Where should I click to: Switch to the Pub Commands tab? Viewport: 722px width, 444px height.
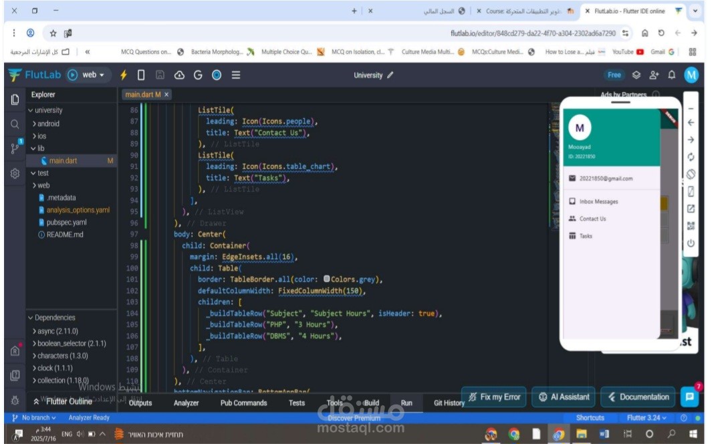coord(243,403)
